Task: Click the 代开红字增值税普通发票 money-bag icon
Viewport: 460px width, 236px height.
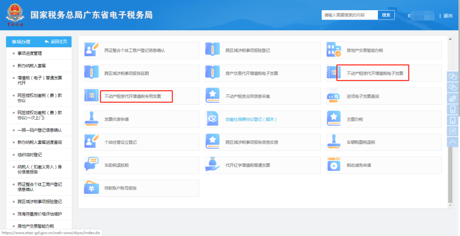Action: click(x=213, y=165)
